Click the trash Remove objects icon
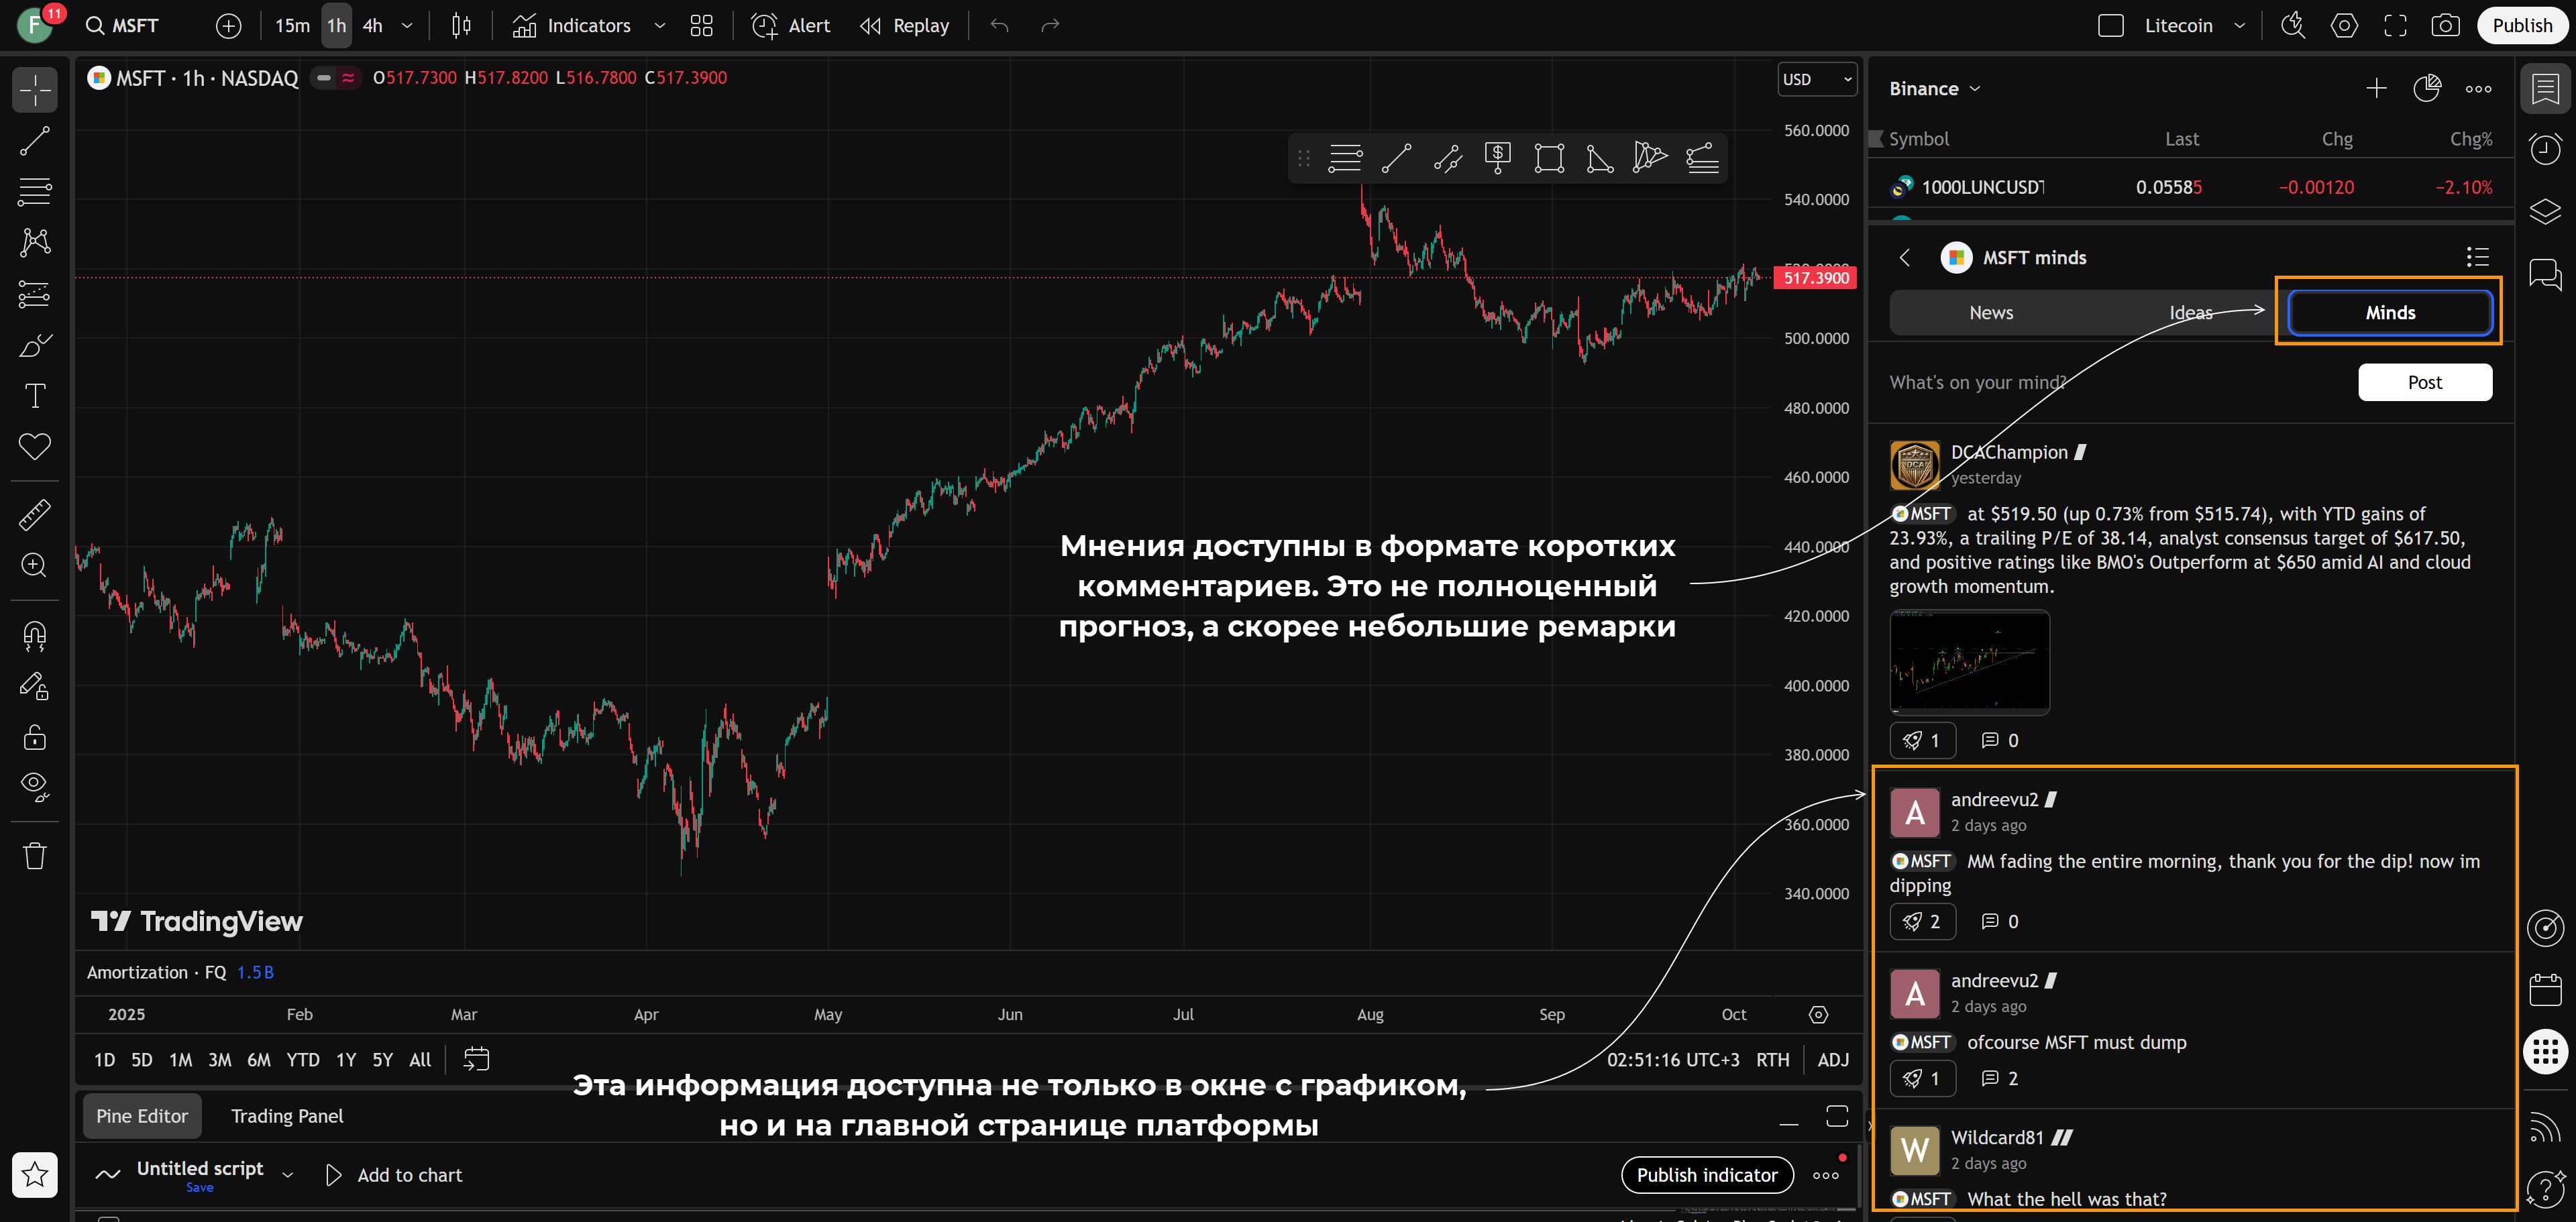 [x=34, y=855]
